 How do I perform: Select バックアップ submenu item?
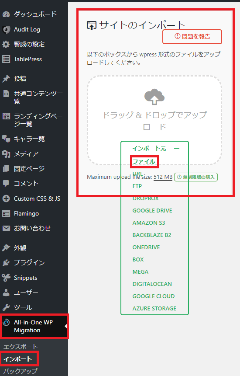[x=21, y=371]
